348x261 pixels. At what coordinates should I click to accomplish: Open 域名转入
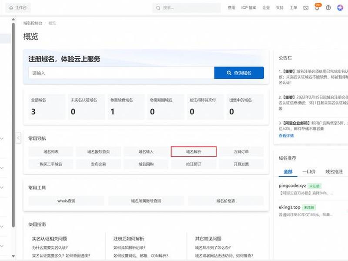tap(146, 151)
